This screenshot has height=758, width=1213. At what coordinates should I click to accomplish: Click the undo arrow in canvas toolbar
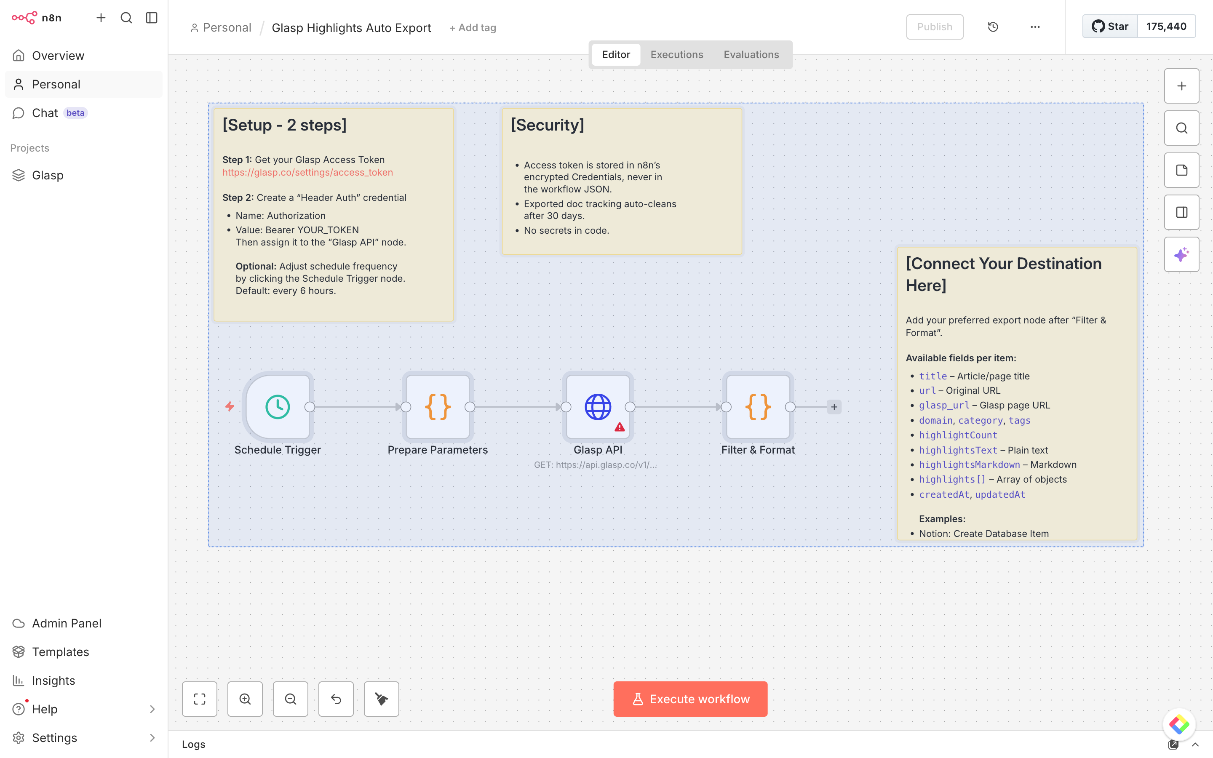pyautogui.click(x=336, y=699)
